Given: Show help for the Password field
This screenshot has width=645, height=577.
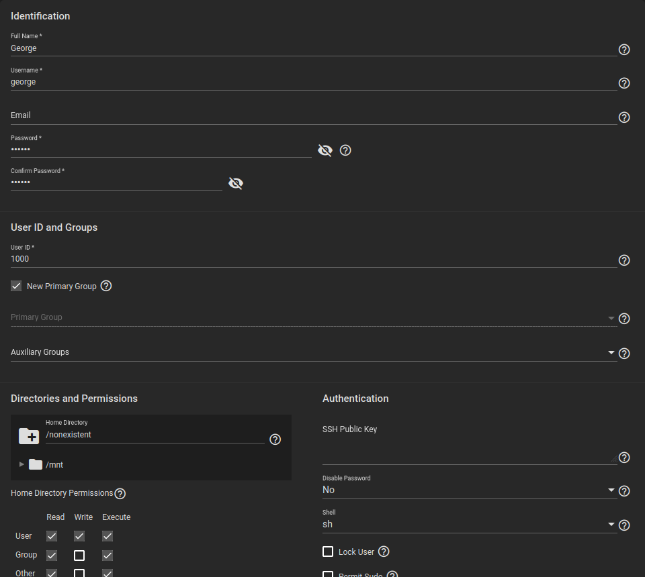Looking at the screenshot, I should pos(345,150).
